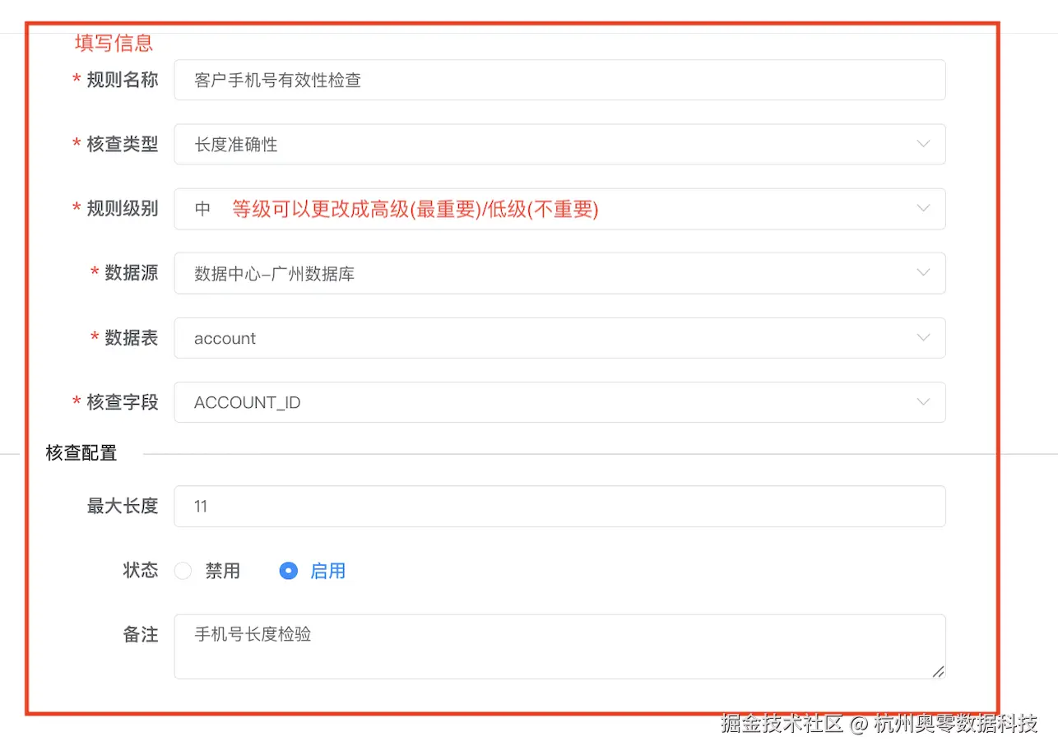1058x755 pixels.
Task: Click the textarea resize handle
Action: 939,673
